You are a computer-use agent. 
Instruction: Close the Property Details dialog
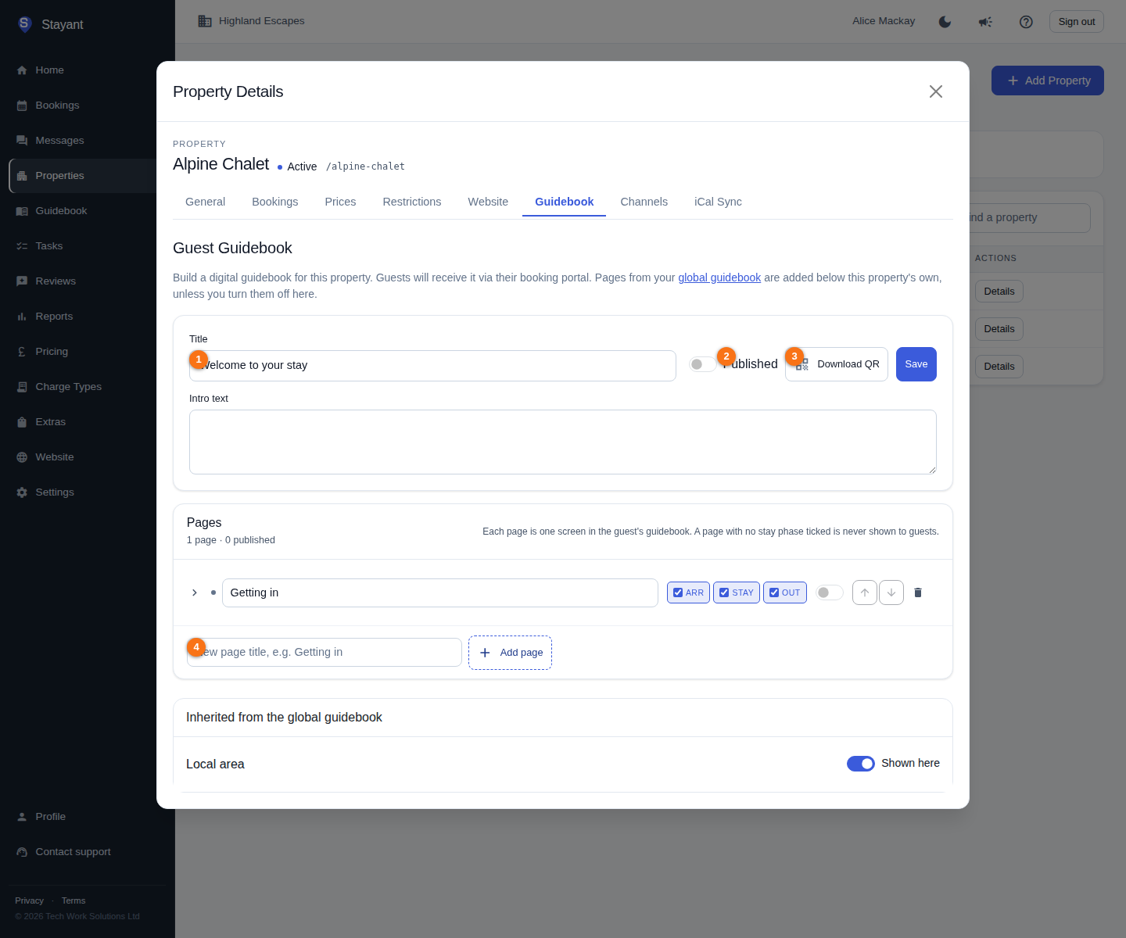[936, 91]
